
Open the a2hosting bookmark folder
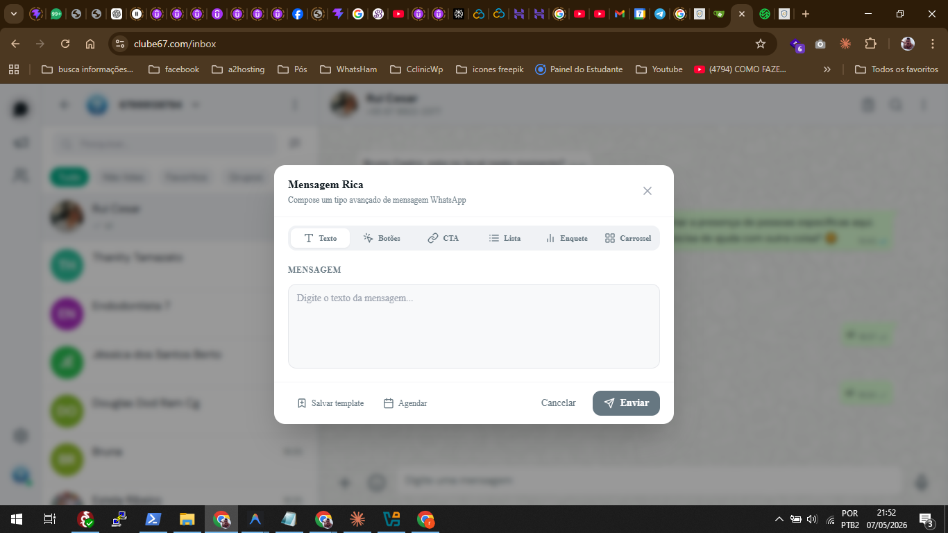click(238, 69)
